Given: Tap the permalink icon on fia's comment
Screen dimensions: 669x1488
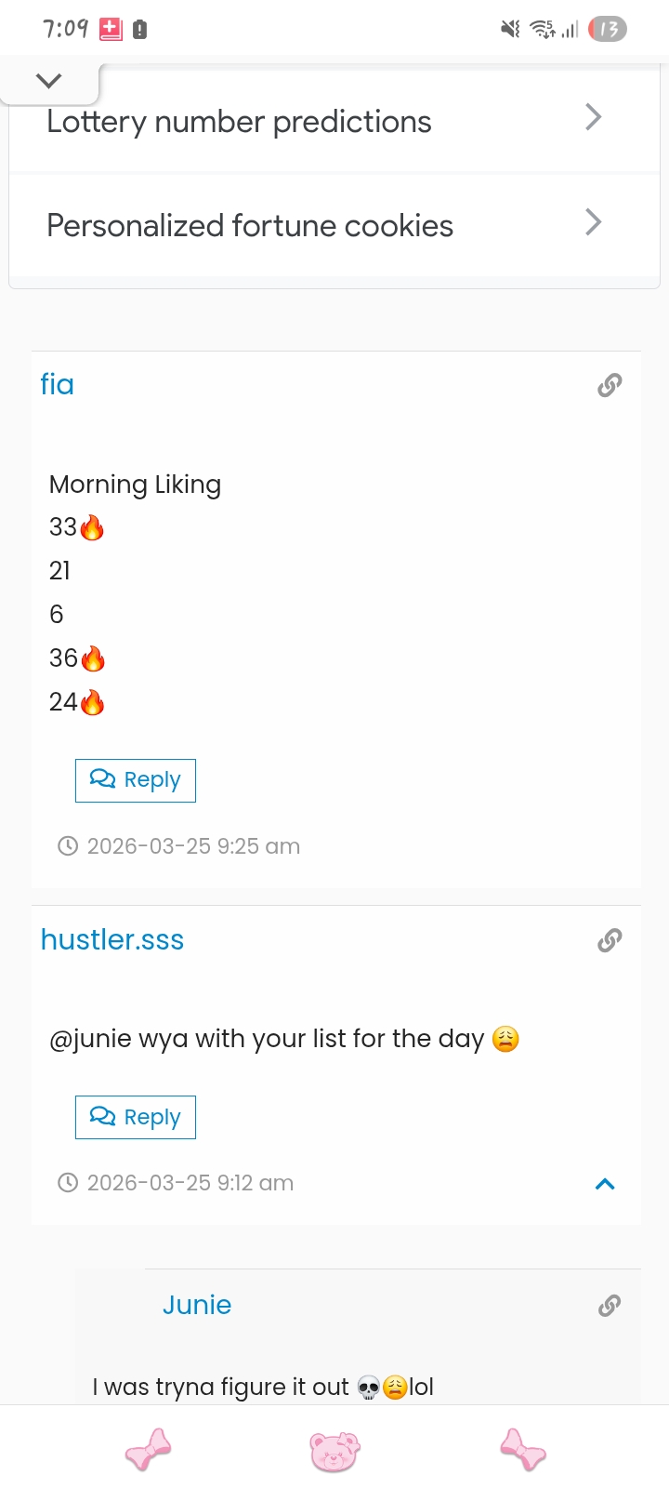Looking at the screenshot, I should 610,385.
